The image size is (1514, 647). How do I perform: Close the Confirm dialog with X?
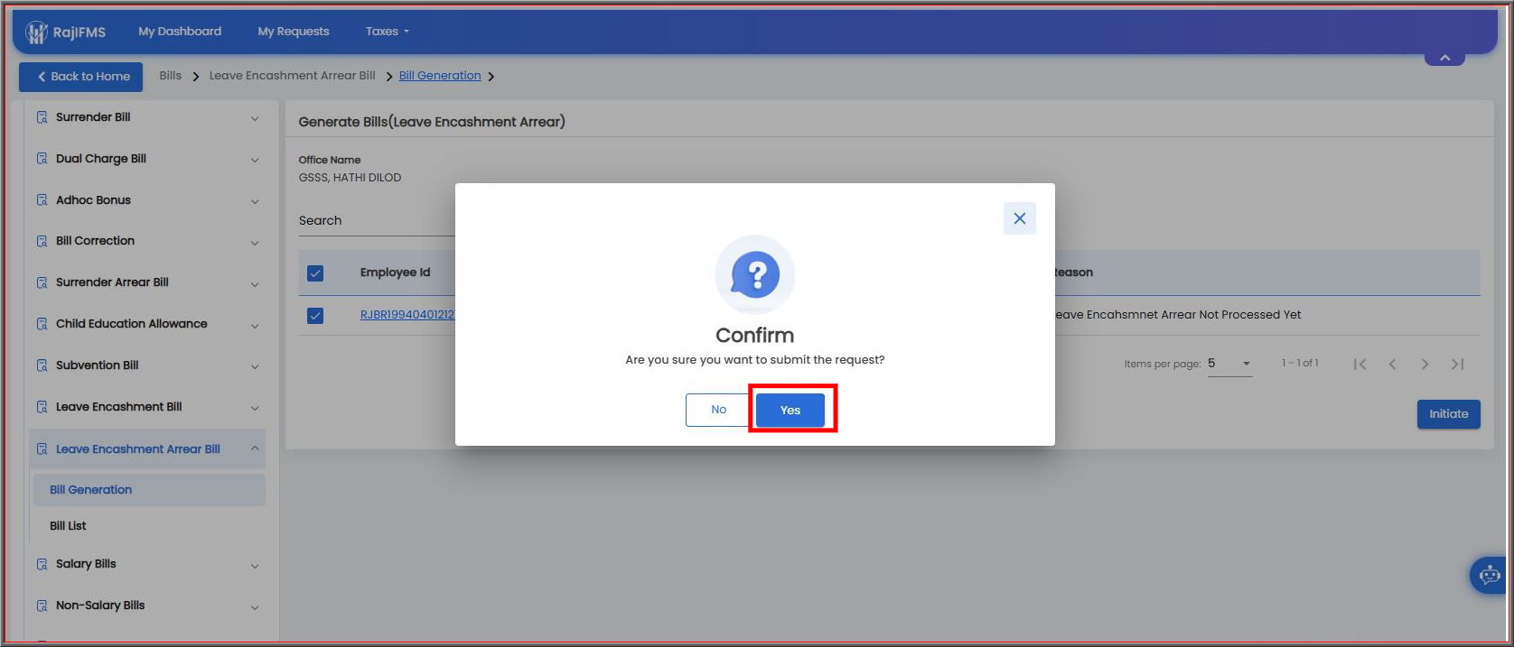(1019, 218)
